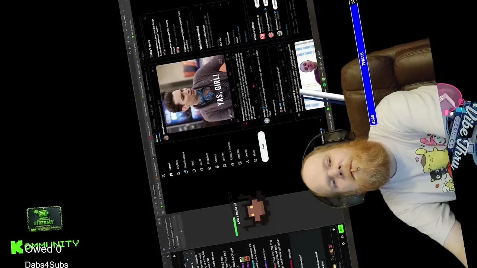
Task: Open the Spotify icon in the taskbar
Action: tap(324, 85)
